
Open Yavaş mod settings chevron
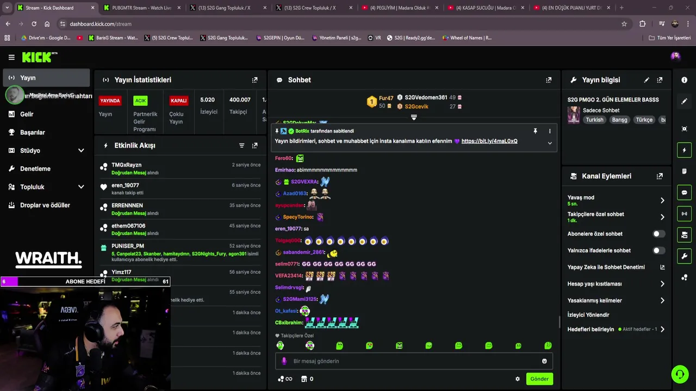coord(662,200)
